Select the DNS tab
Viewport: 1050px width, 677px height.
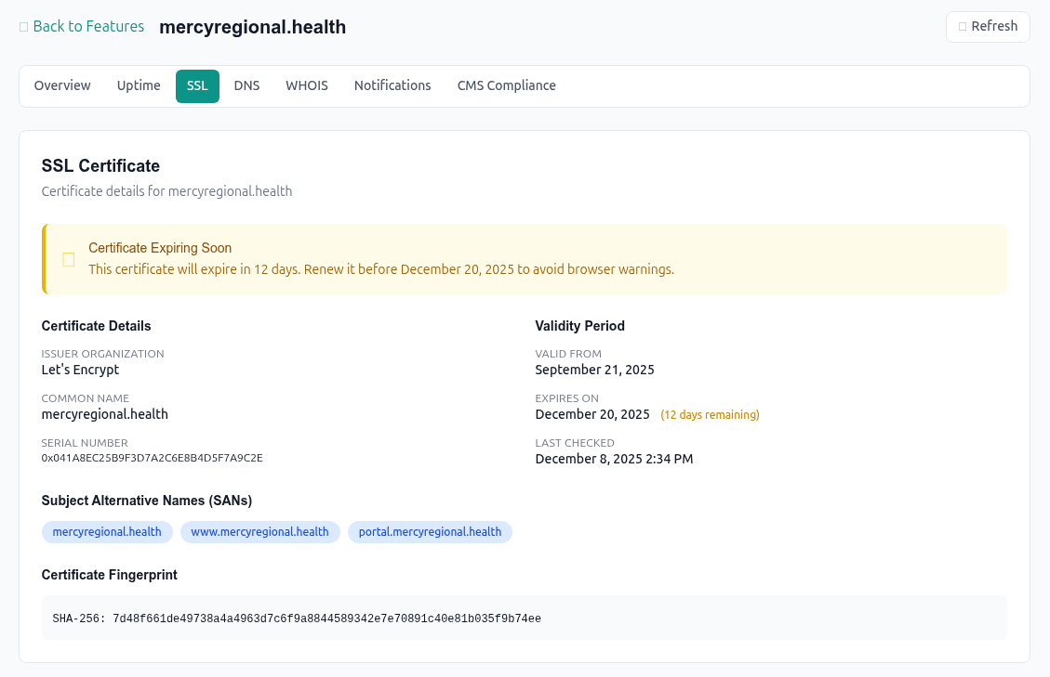(246, 85)
